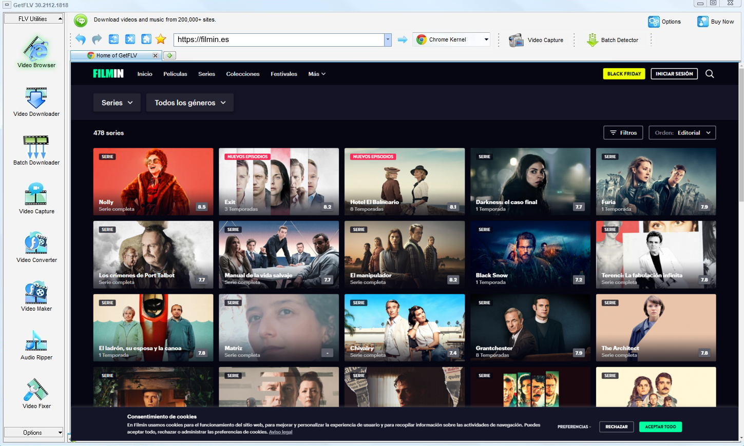This screenshot has height=446, width=744.
Task: Expand the Todos los géneros dropdown
Action: pos(190,103)
